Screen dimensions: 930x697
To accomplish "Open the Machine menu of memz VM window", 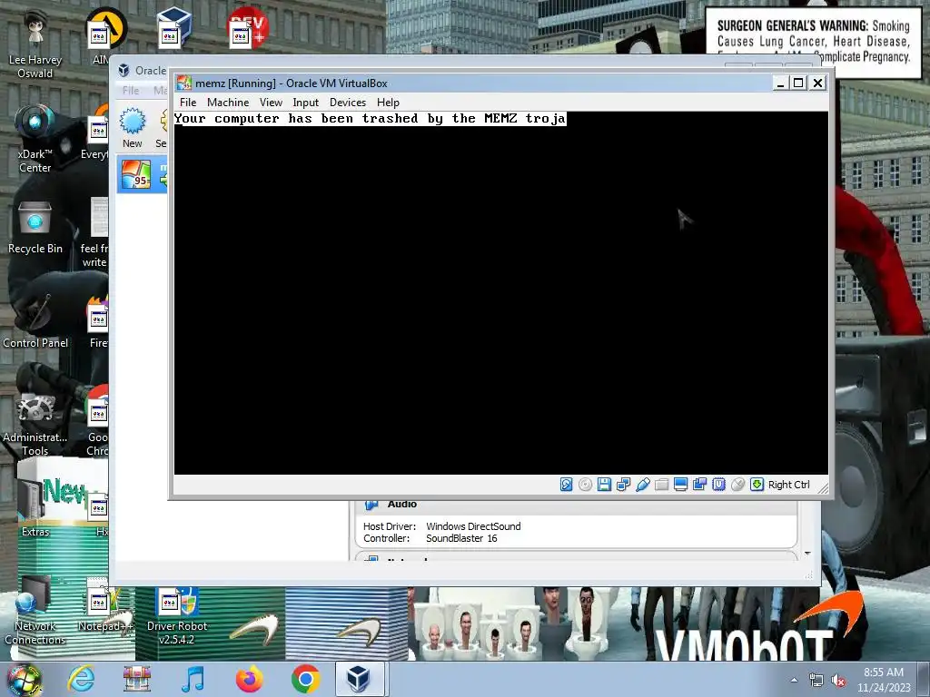I will click(x=228, y=103).
